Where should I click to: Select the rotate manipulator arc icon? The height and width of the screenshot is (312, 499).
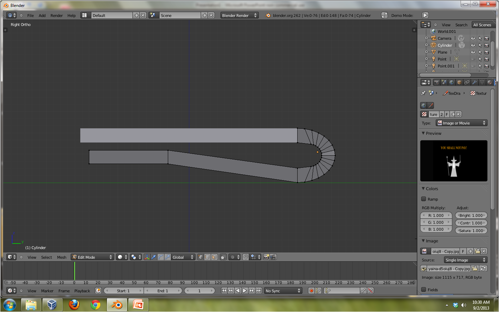coord(161,257)
